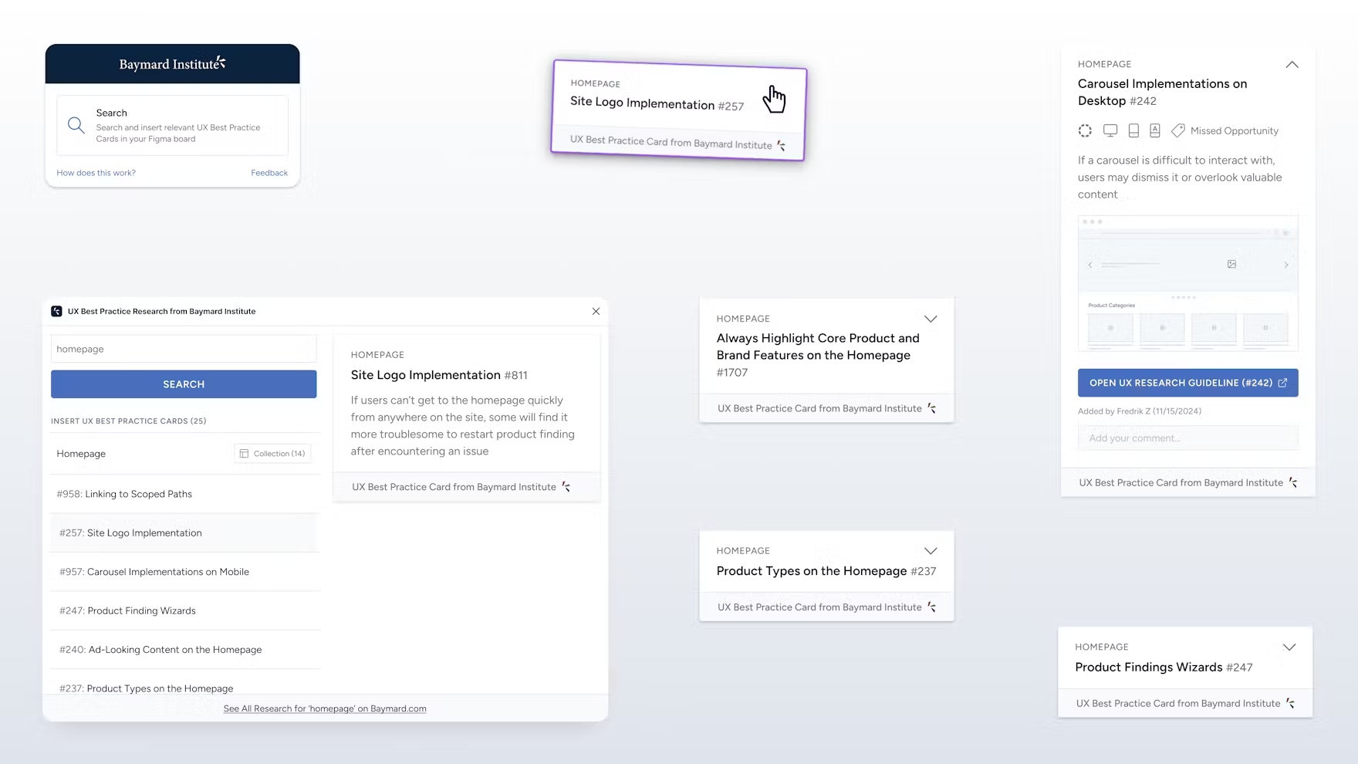Open the Feedback link
1358x764 pixels.
click(269, 173)
